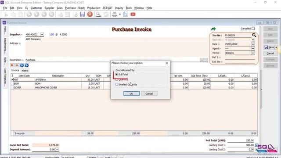Select the HANDPHONE COVER description cell
The image size is (281, 158).
tap(58, 88)
